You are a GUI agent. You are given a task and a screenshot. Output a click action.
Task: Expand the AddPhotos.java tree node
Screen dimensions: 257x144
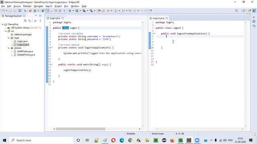(12, 52)
